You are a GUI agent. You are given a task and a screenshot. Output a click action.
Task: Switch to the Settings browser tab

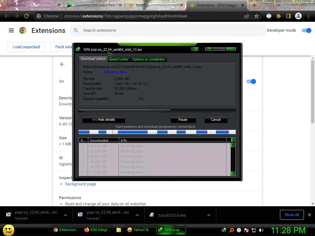coord(156,5)
